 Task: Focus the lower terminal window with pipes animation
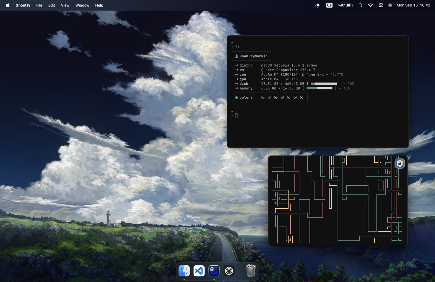coord(338,201)
